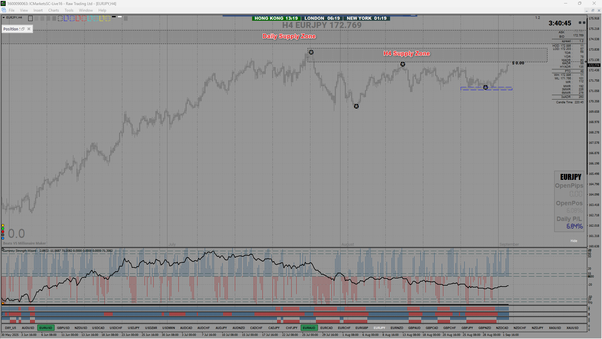
Task: Close the Position panel
Action: (x=29, y=29)
